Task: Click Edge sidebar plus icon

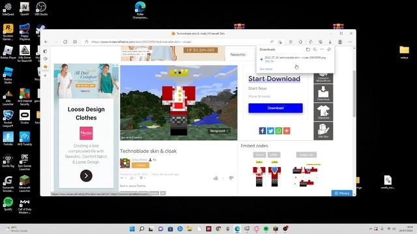Action: point(45,75)
